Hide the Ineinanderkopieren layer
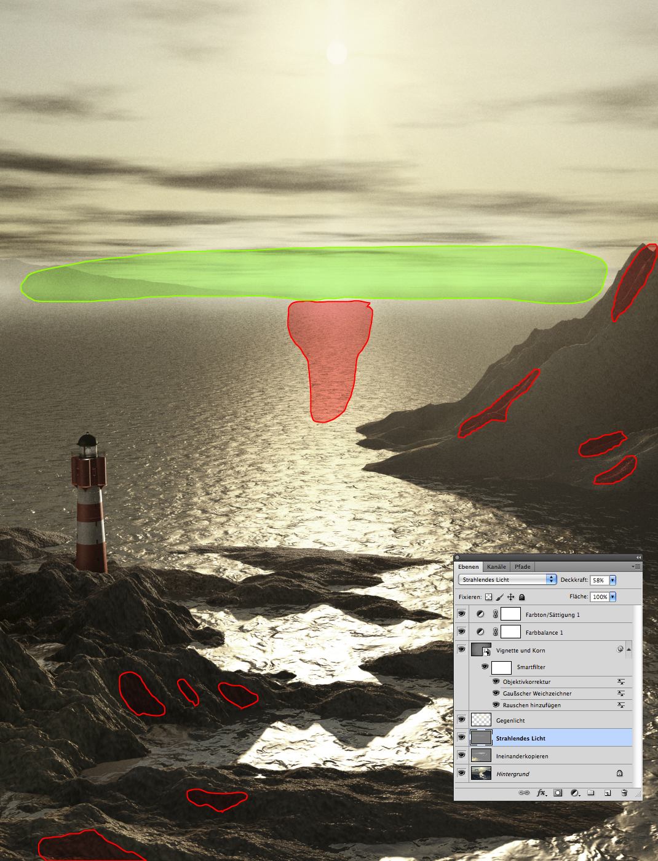Image resolution: width=658 pixels, height=861 pixels. [x=461, y=755]
